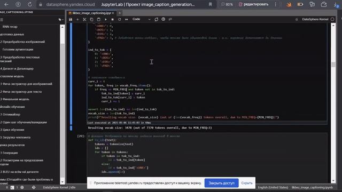Screen dimensions: 342x192
Task: Toggle the contents list icon at panel top-left
Action: click(2, 20)
